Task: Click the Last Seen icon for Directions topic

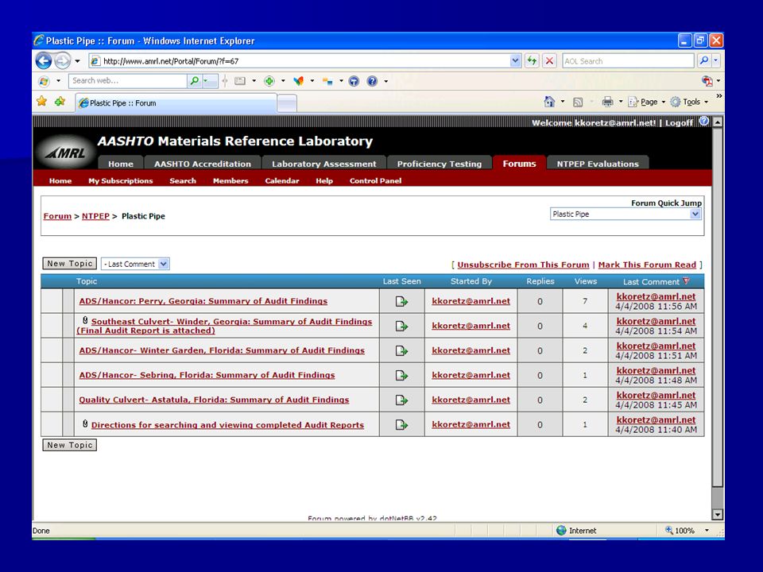Action: 401,424
